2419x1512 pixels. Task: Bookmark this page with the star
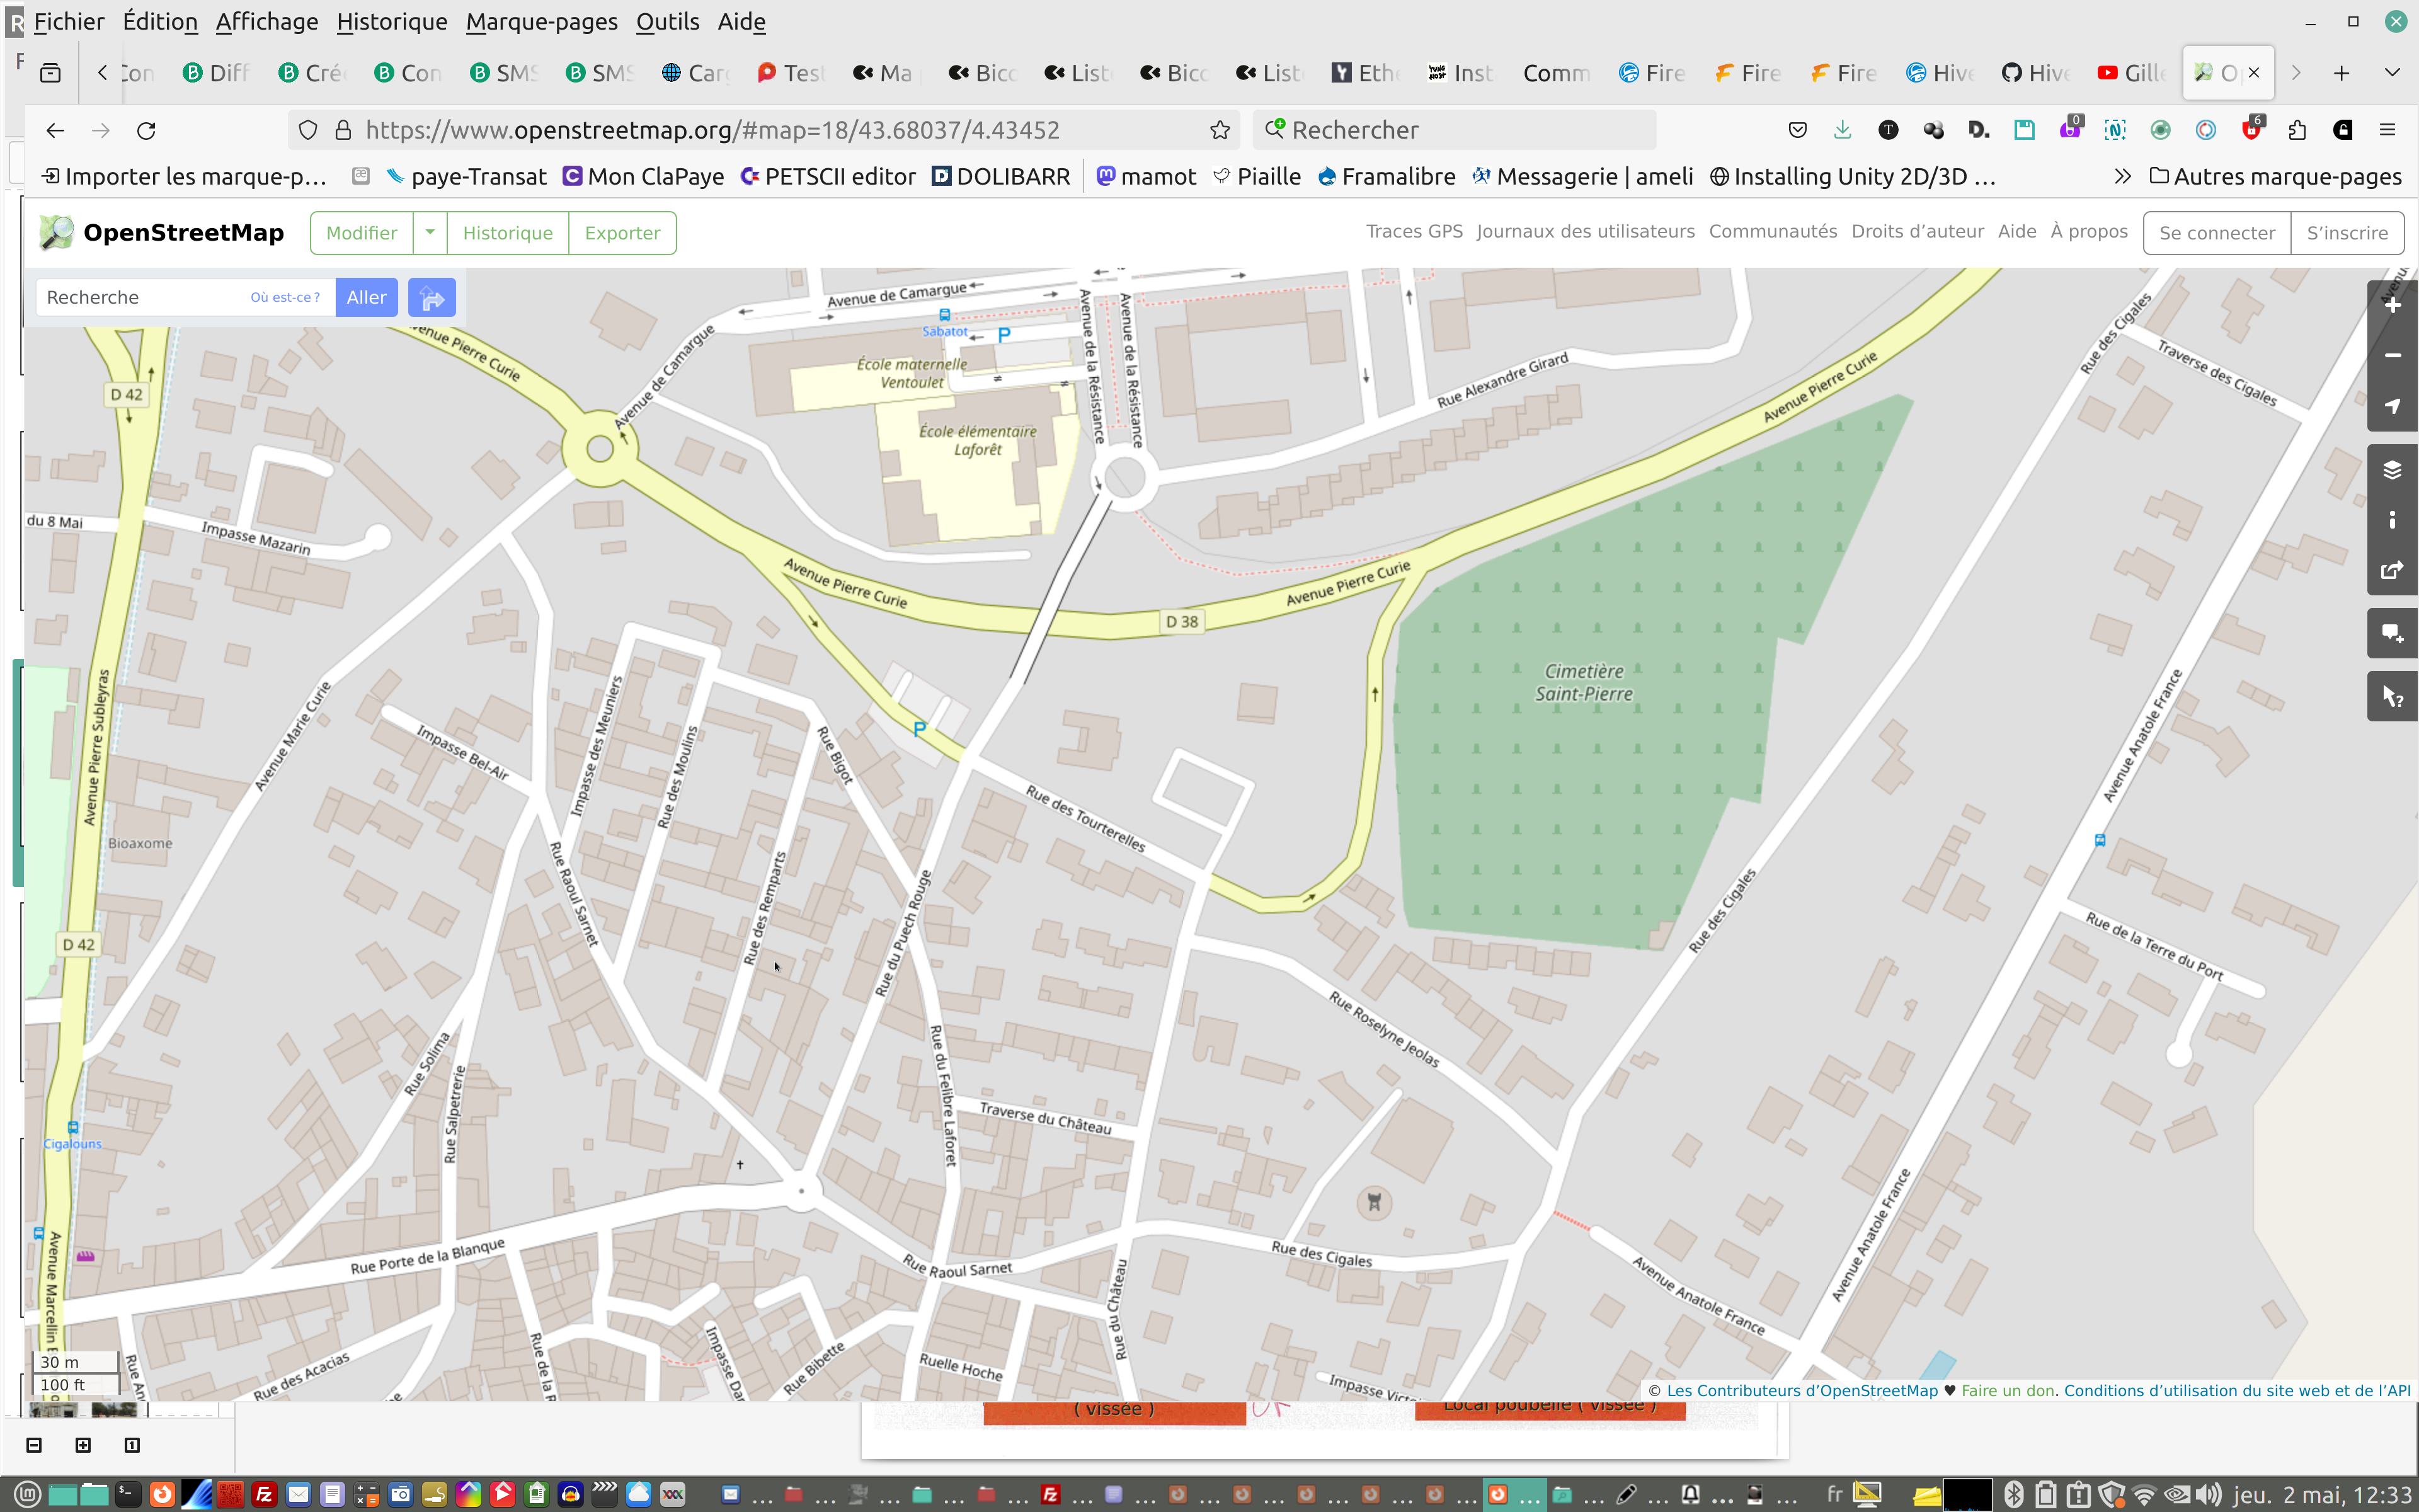point(1220,130)
